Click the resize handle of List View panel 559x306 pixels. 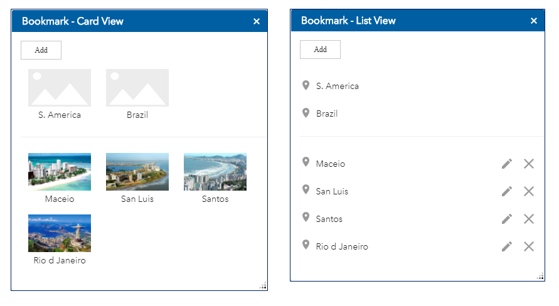541,277
